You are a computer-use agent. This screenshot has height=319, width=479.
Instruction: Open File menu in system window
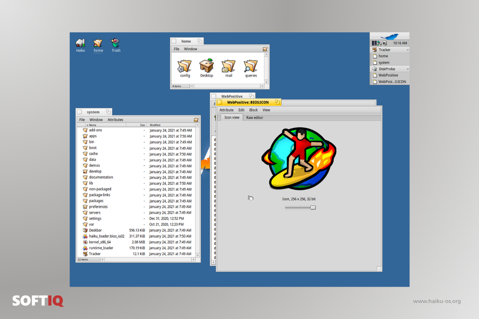(x=82, y=120)
